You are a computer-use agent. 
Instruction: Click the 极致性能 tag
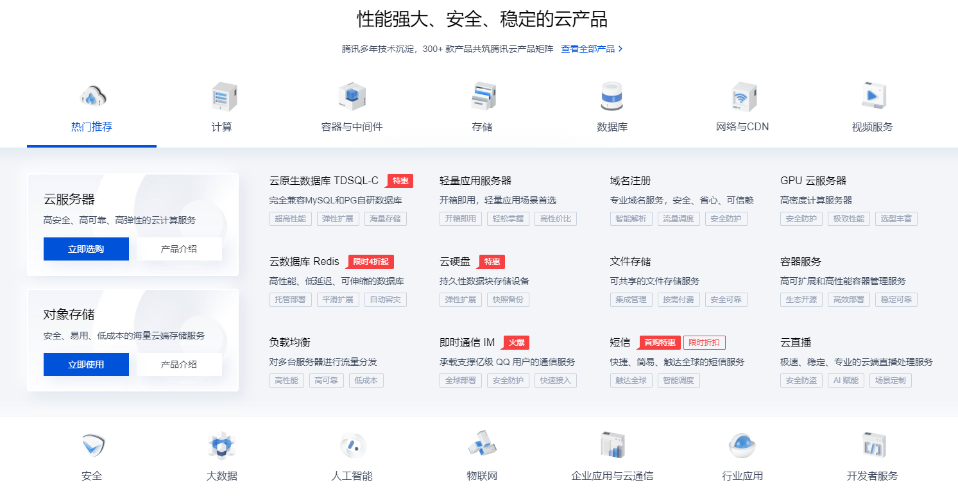(x=849, y=219)
